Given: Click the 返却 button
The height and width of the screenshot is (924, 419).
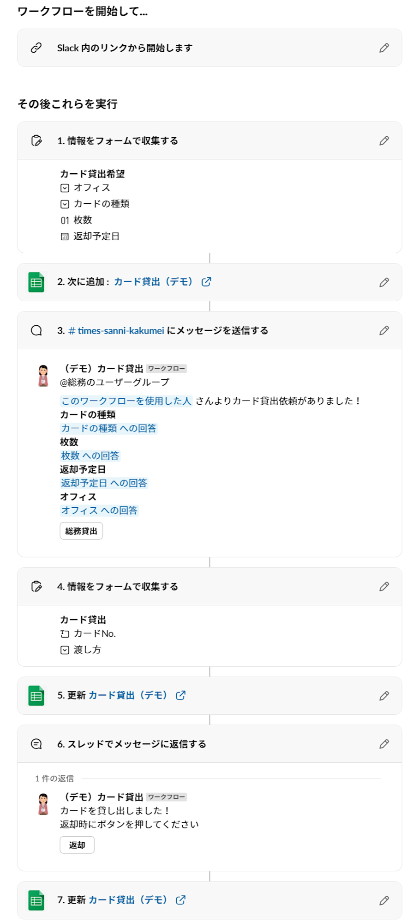Looking at the screenshot, I should pyautogui.click(x=77, y=845).
